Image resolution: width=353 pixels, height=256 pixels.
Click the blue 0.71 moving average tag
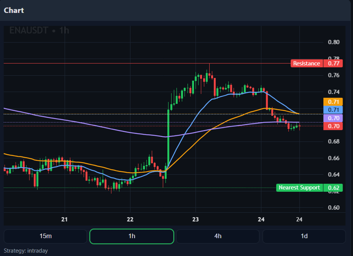click(333, 110)
